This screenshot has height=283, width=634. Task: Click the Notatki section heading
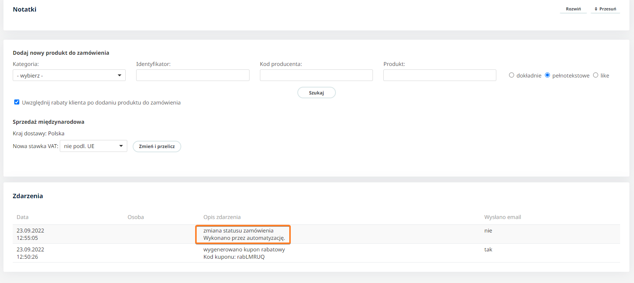click(25, 9)
